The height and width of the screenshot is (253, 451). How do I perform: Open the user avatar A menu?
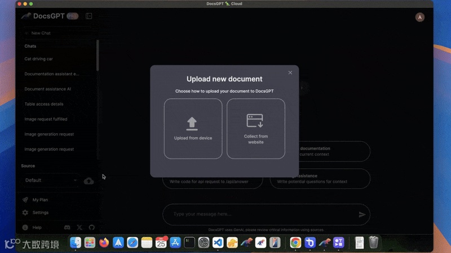(419, 17)
